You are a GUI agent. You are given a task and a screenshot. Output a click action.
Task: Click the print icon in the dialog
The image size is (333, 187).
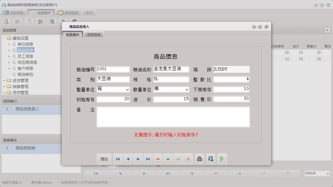(199, 159)
